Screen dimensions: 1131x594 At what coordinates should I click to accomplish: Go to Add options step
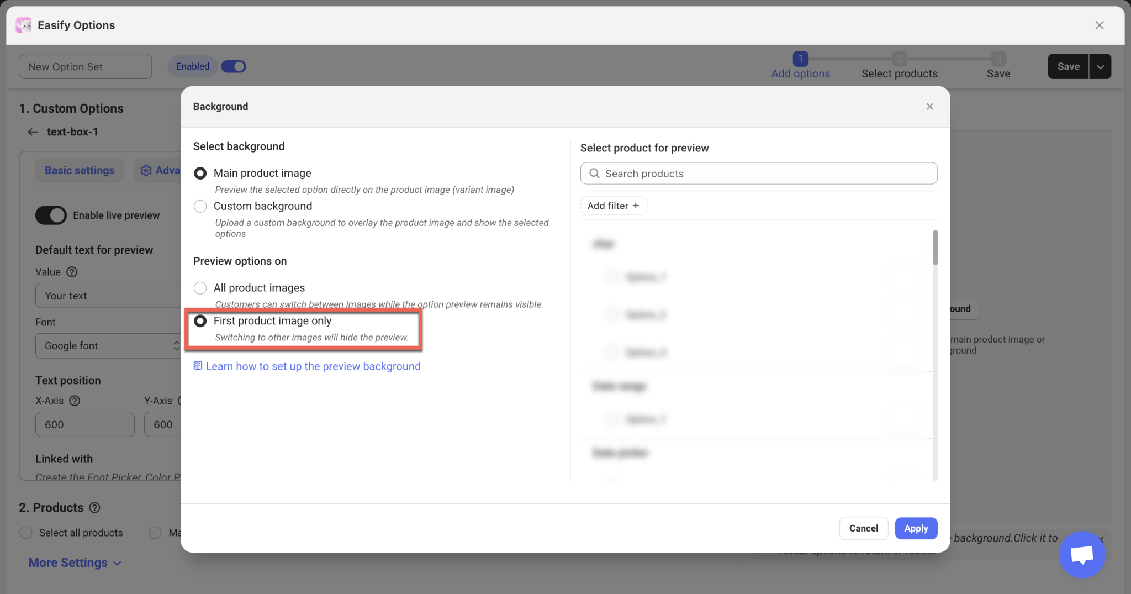coord(800,73)
